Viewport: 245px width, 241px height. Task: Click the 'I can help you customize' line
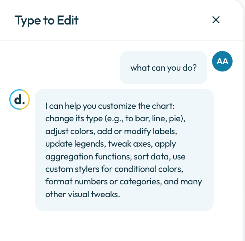(x=110, y=106)
